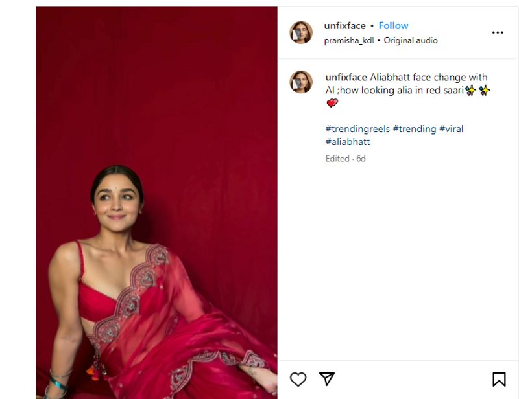519x399 pixels.
Task: Open the #trendingreels hashtag
Action: click(357, 129)
